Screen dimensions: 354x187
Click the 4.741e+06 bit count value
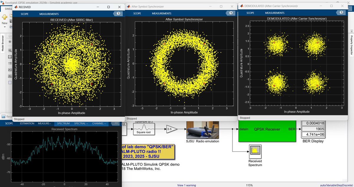pyautogui.click(x=313, y=135)
